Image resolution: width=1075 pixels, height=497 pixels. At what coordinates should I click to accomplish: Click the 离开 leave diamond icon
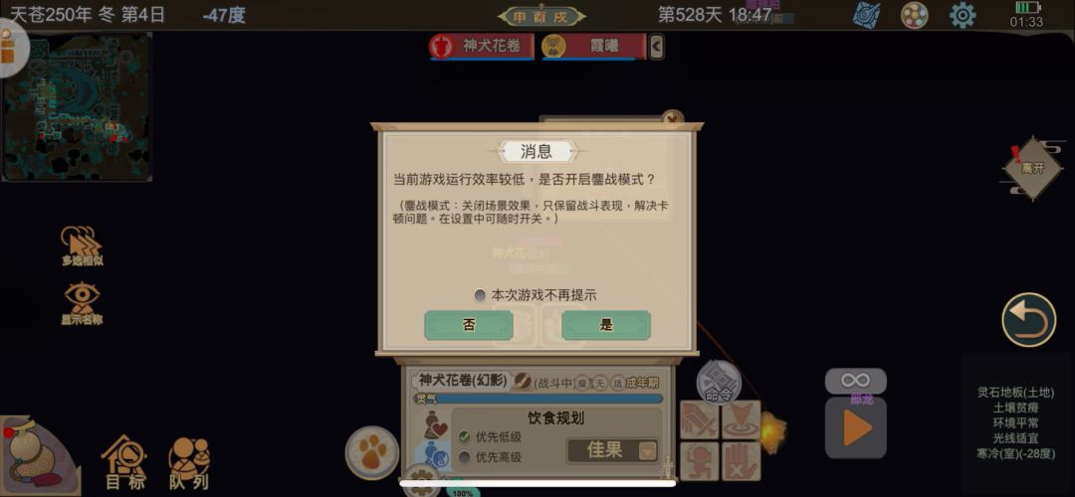[1032, 168]
